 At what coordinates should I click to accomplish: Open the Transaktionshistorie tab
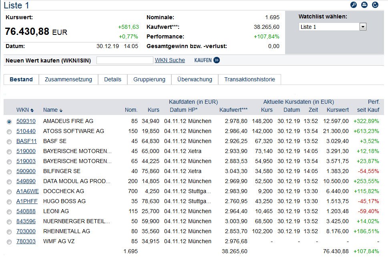click(x=249, y=79)
